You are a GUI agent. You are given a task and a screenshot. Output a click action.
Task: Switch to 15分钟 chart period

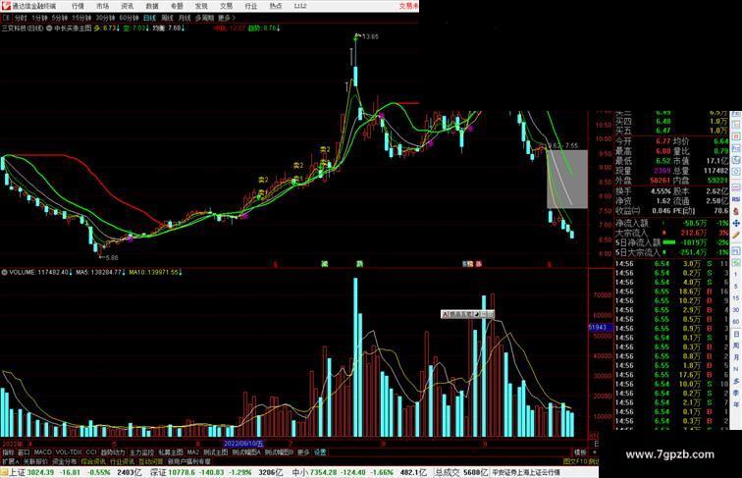pyautogui.click(x=81, y=18)
